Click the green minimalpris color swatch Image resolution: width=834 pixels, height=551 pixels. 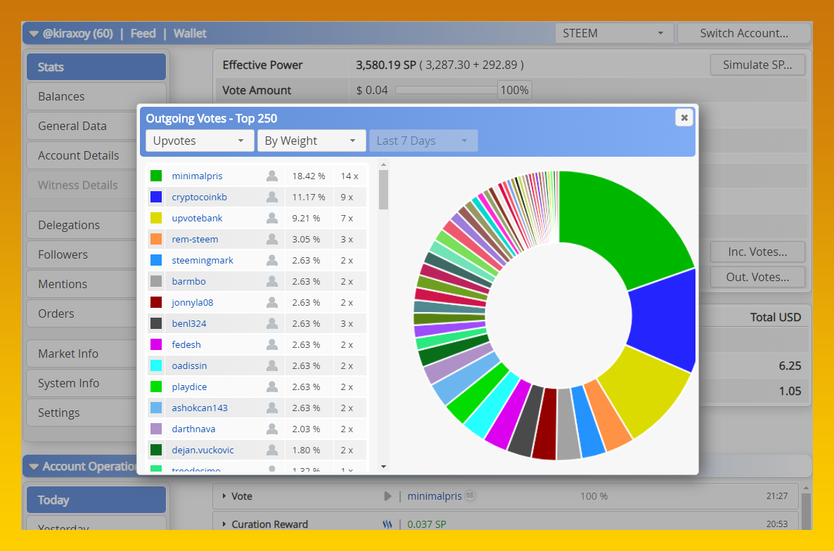coord(156,176)
